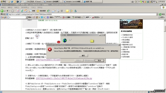Click the yellow note icon in toolbar
The image size is (166, 93).
pyautogui.click(x=67, y=11)
